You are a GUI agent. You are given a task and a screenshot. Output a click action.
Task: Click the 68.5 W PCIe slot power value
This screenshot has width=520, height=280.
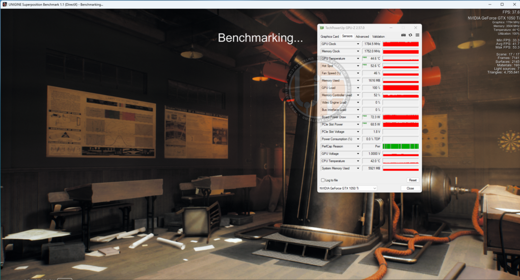[372, 124]
